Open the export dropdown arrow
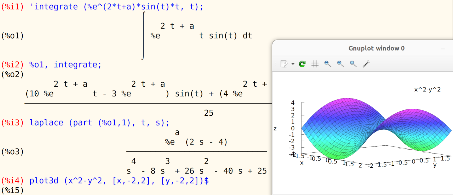Screen dimensions: 453x195 (293, 64)
